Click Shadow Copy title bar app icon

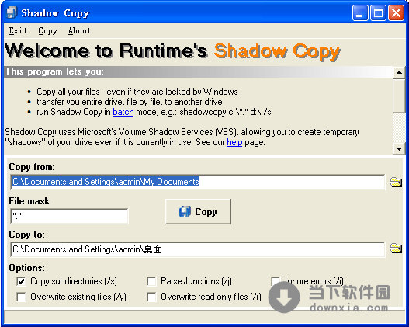tap(11, 12)
